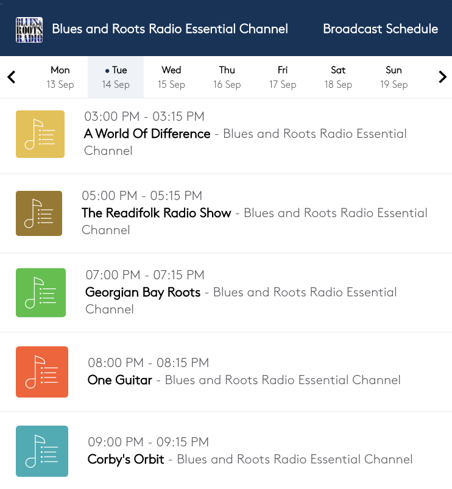Open the Georgian Bay Roots show title

(x=143, y=293)
